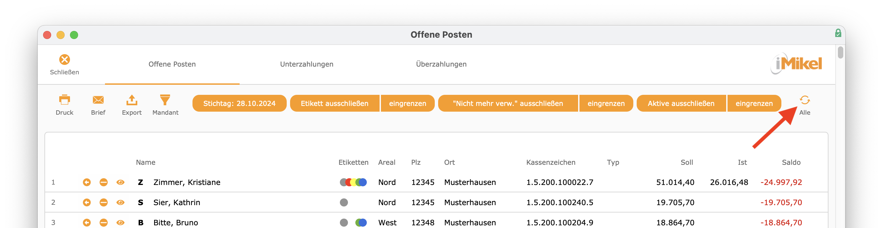Click the Export upload icon
Viewport: 883px width, 228px height.
click(132, 100)
